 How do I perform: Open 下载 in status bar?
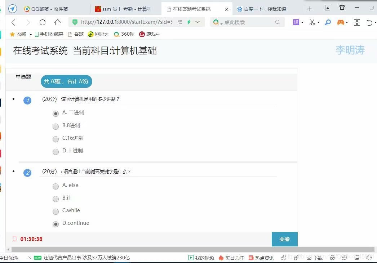315,258
